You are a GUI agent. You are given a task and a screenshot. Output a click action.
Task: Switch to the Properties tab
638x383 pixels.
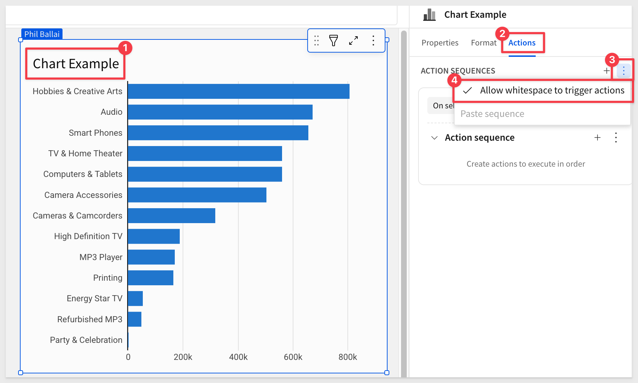440,43
